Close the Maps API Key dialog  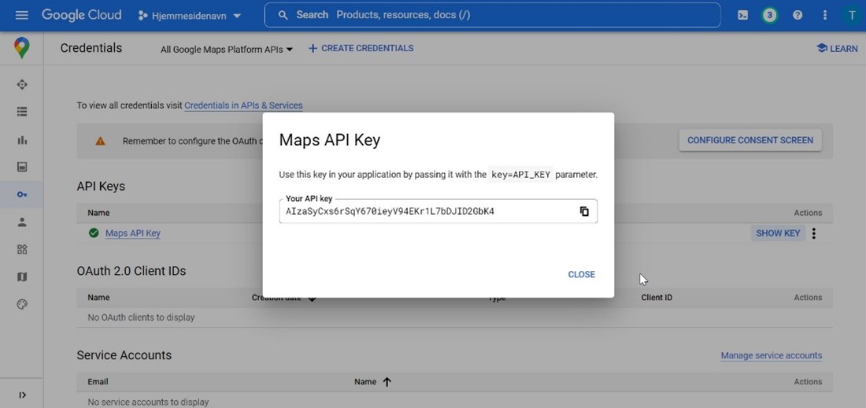coord(582,274)
